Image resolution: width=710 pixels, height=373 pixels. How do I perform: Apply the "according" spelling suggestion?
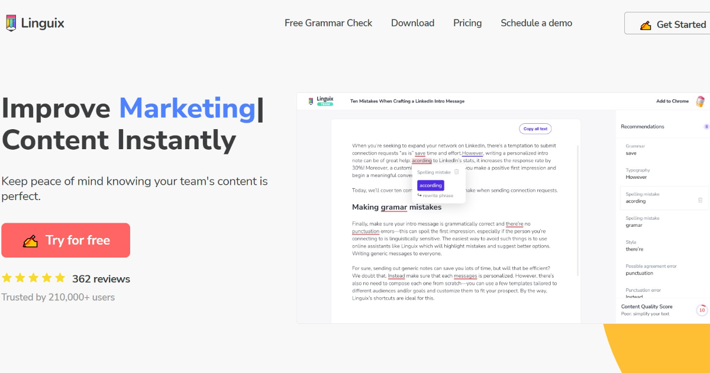point(430,185)
